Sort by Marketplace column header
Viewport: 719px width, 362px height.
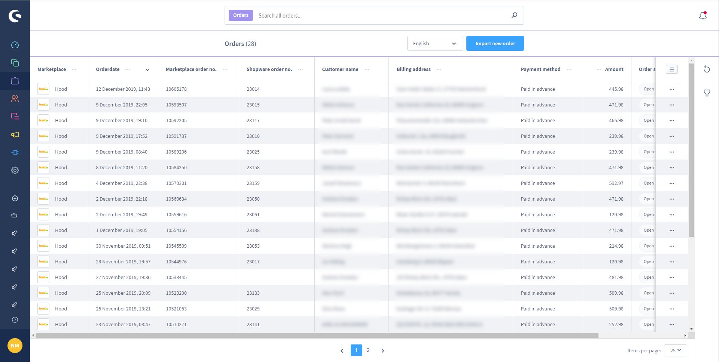point(52,69)
